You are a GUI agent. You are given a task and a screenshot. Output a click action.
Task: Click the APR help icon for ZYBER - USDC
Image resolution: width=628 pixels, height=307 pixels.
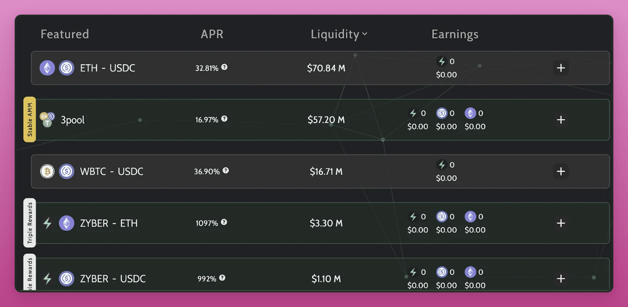pyautogui.click(x=222, y=278)
